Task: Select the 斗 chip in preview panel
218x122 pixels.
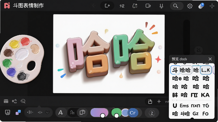Action: pos(175,70)
